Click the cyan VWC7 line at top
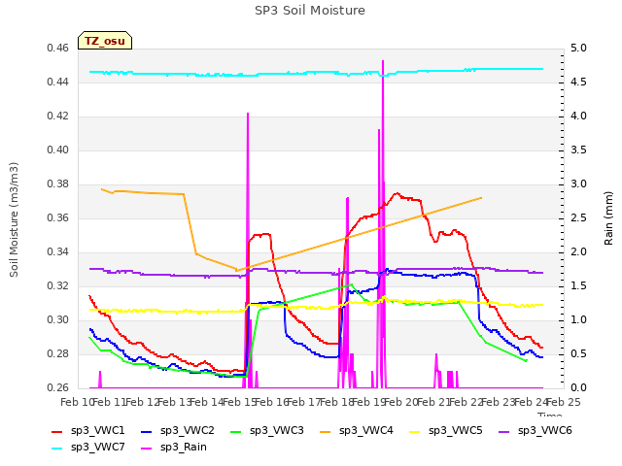 click(x=316, y=72)
